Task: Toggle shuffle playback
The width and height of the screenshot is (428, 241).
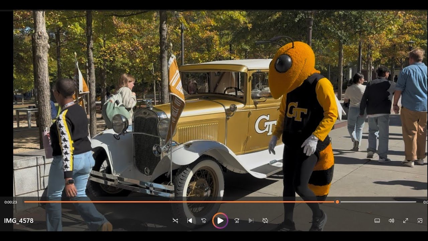Action: tap(175, 221)
